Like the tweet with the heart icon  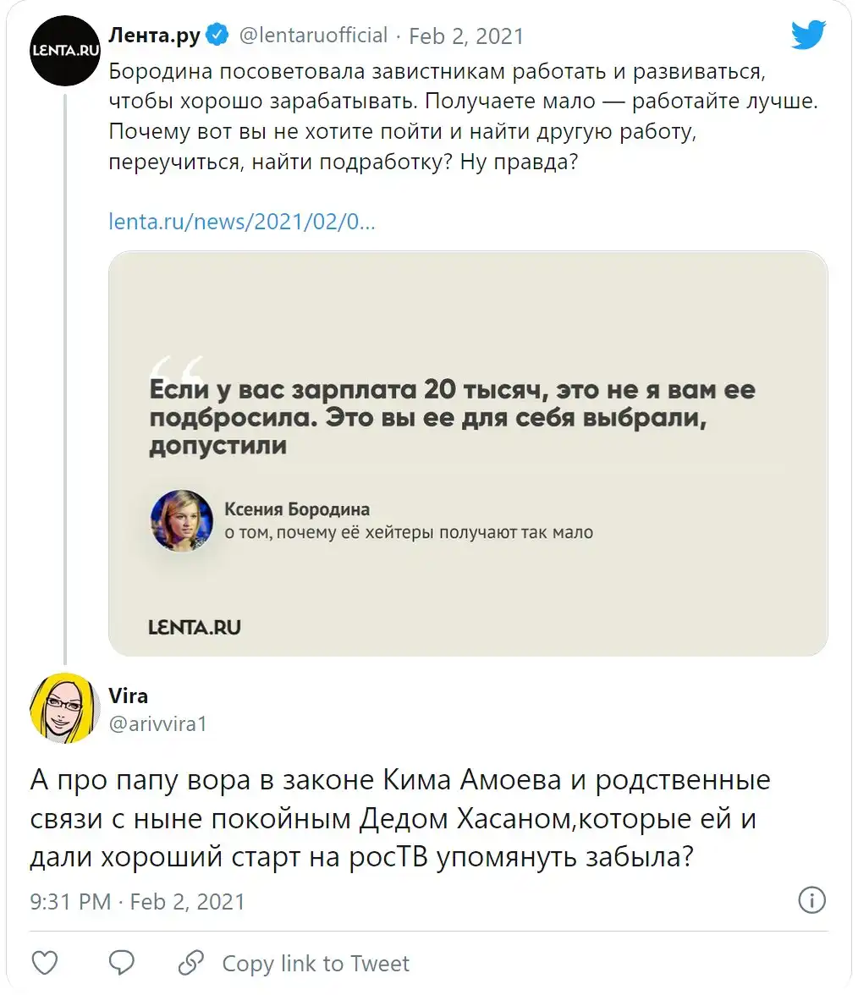click(x=44, y=962)
